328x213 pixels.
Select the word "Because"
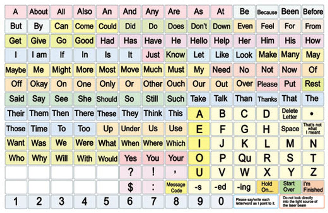point(267,12)
